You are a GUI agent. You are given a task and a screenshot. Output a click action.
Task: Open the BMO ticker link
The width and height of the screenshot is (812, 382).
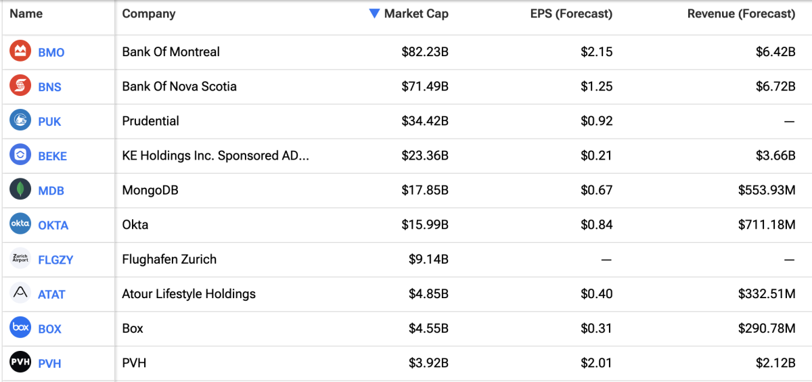[51, 52]
